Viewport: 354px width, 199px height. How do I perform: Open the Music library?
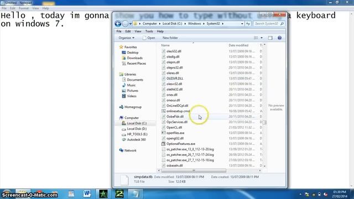coord(129,85)
